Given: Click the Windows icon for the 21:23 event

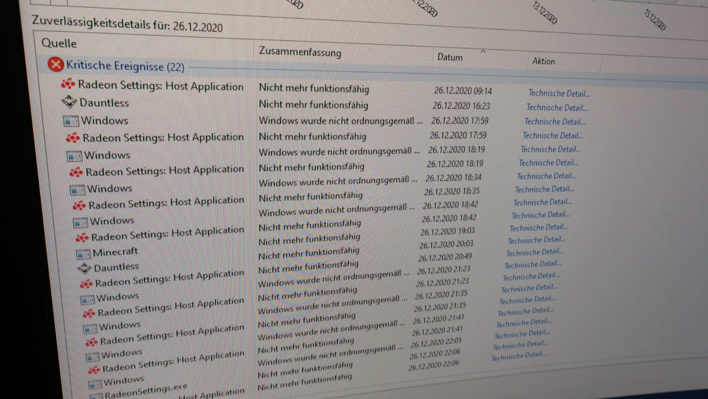Looking at the screenshot, I should [x=87, y=300].
